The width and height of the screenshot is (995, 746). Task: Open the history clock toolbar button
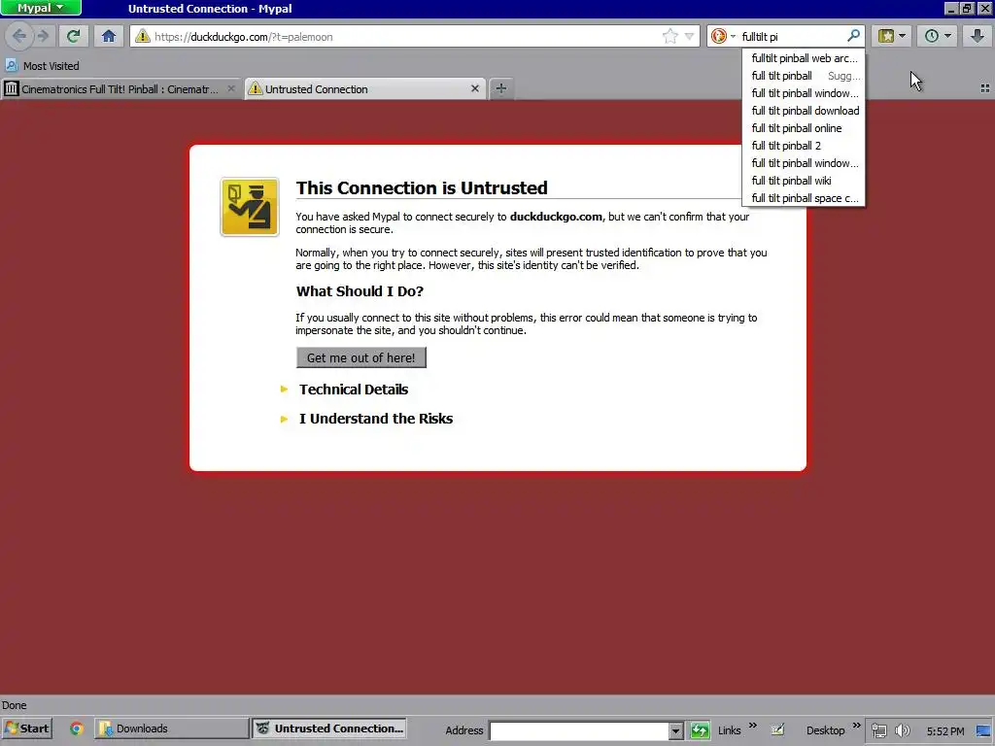point(938,36)
